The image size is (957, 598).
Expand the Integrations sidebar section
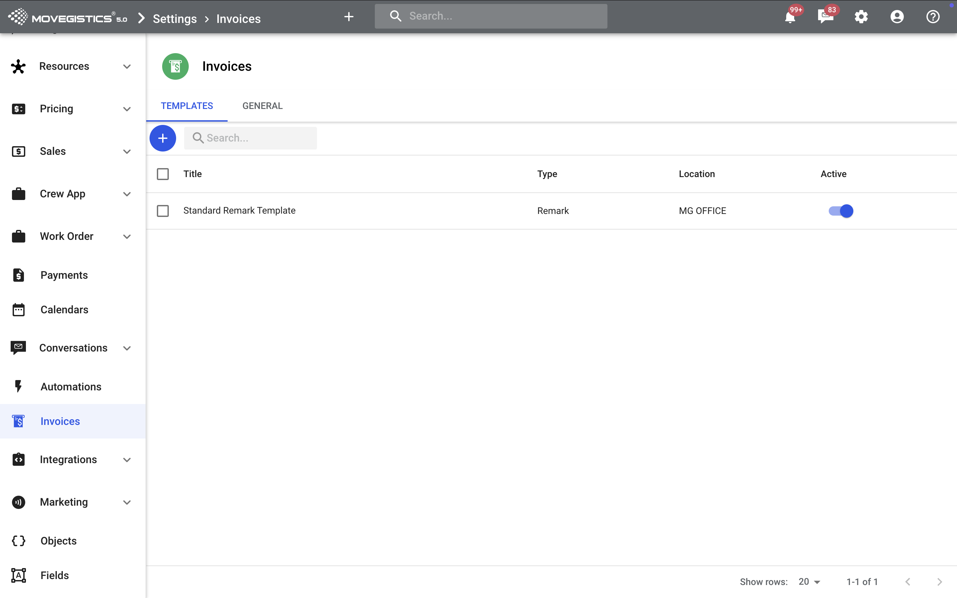click(127, 459)
